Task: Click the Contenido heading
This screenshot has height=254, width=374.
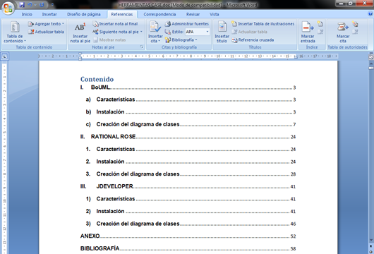Action: (x=97, y=79)
